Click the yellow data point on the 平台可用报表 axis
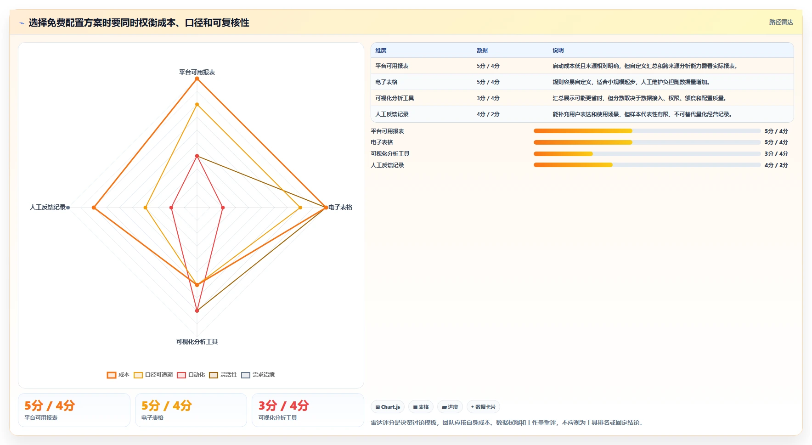 click(197, 104)
